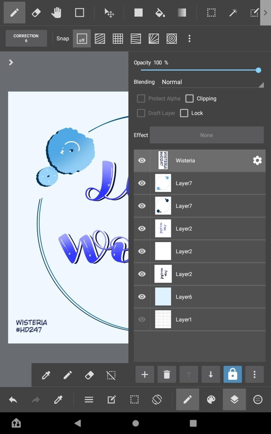Choose the dotted rectangle Select tool in top toolbar
The height and width of the screenshot is (434, 271).
[211, 12]
